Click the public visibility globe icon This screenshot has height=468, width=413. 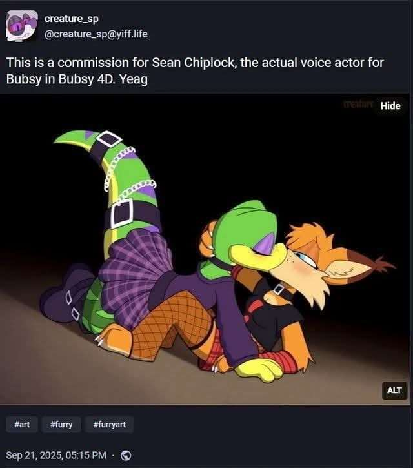[x=126, y=456]
